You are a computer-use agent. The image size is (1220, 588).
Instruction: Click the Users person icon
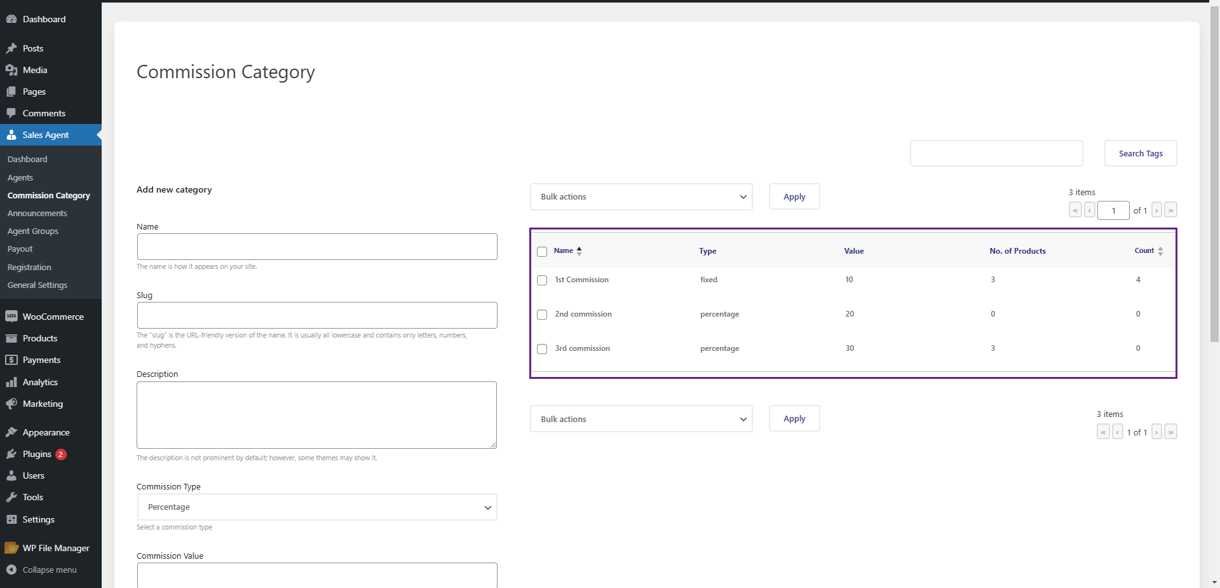(11, 475)
